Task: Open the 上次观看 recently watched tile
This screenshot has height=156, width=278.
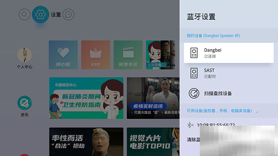Action: (x=160, y=55)
